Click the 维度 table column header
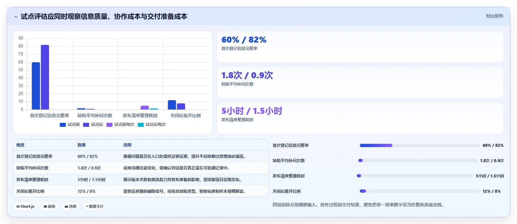The width and height of the screenshot is (517, 224). coord(20,145)
